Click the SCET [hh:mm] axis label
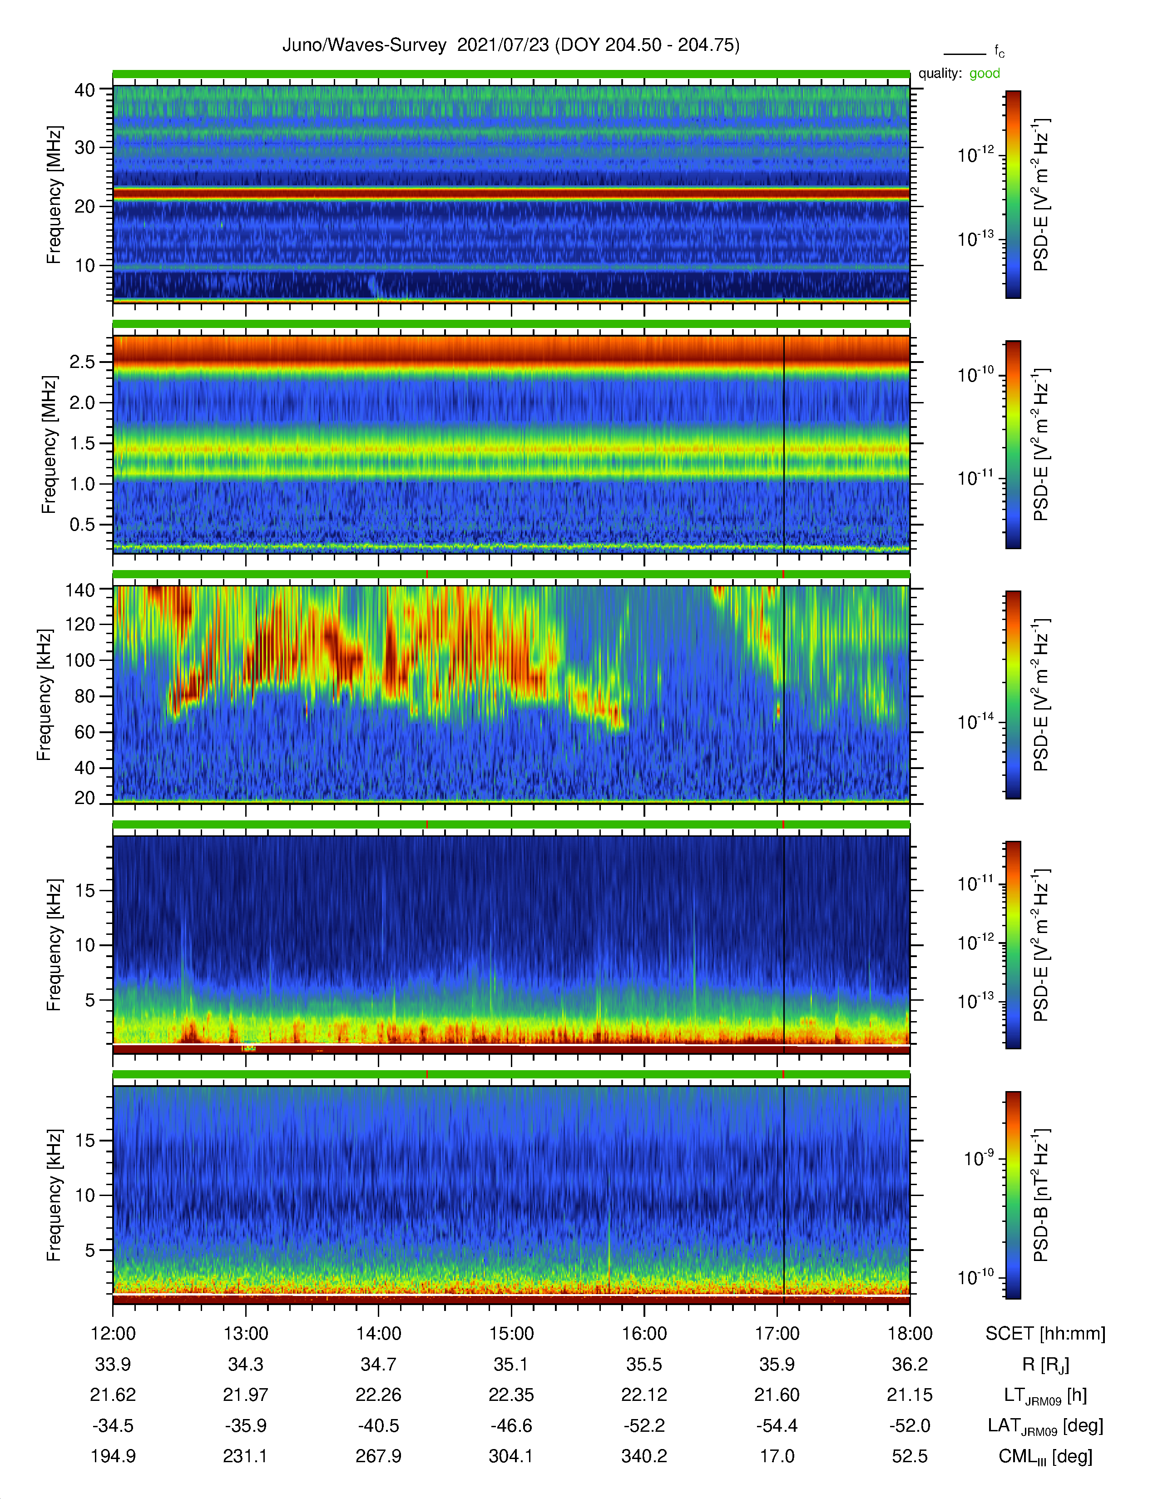 coord(1045,1334)
